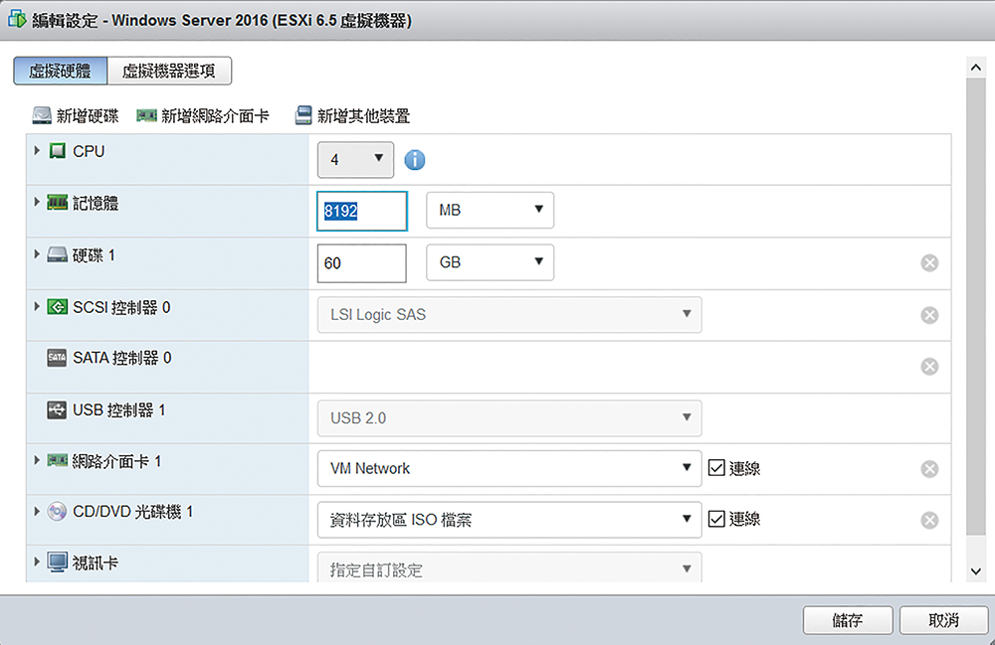
Task: Click the vertical scrollbar thumb
Action: [976, 306]
